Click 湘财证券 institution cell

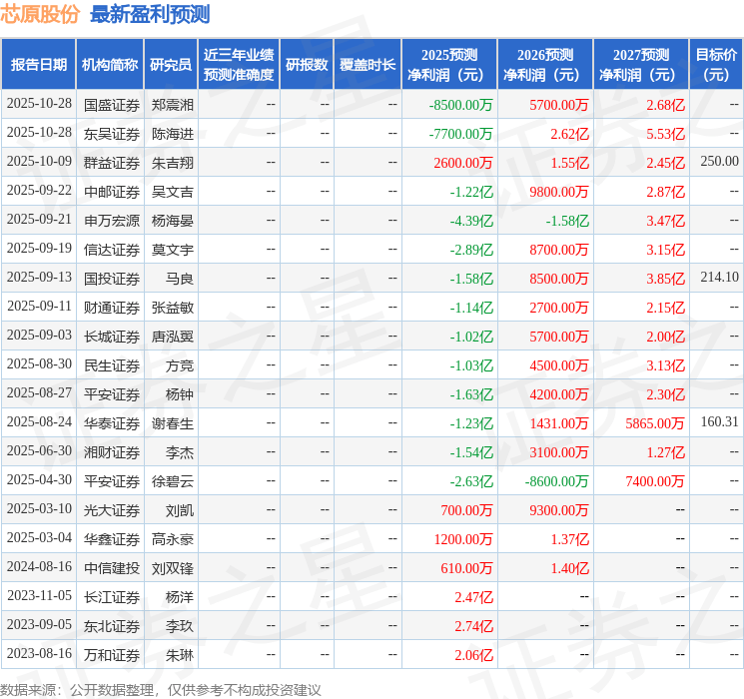pyautogui.click(x=112, y=452)
